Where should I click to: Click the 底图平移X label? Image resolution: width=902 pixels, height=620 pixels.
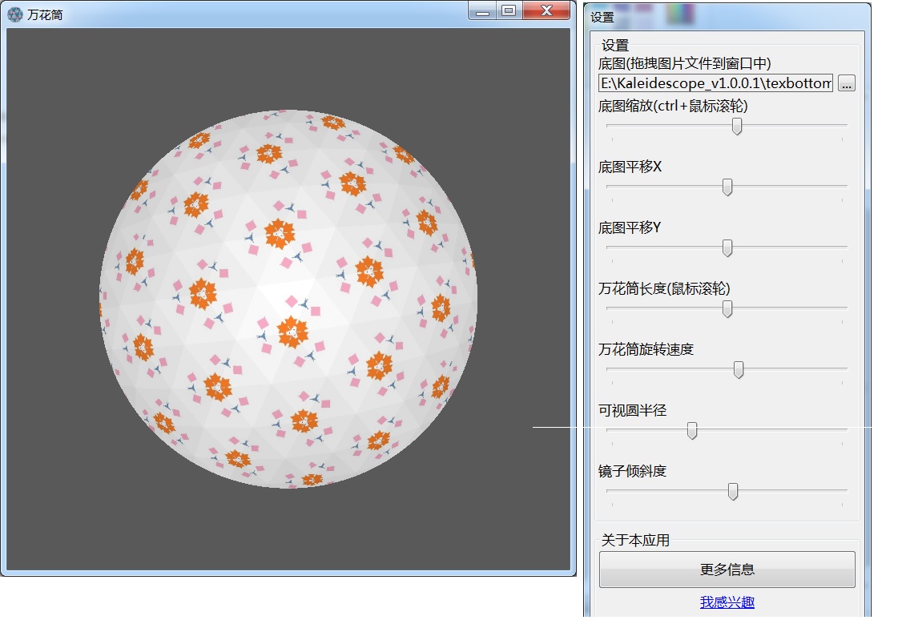click(630, 167)
